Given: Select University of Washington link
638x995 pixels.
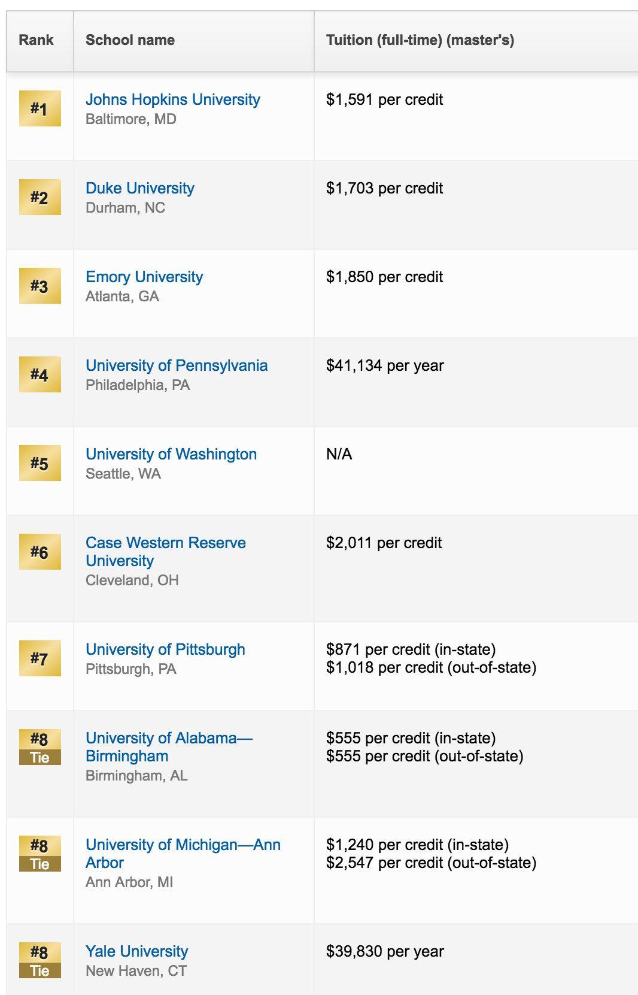Looking at the screenshot, I should 171,454.
